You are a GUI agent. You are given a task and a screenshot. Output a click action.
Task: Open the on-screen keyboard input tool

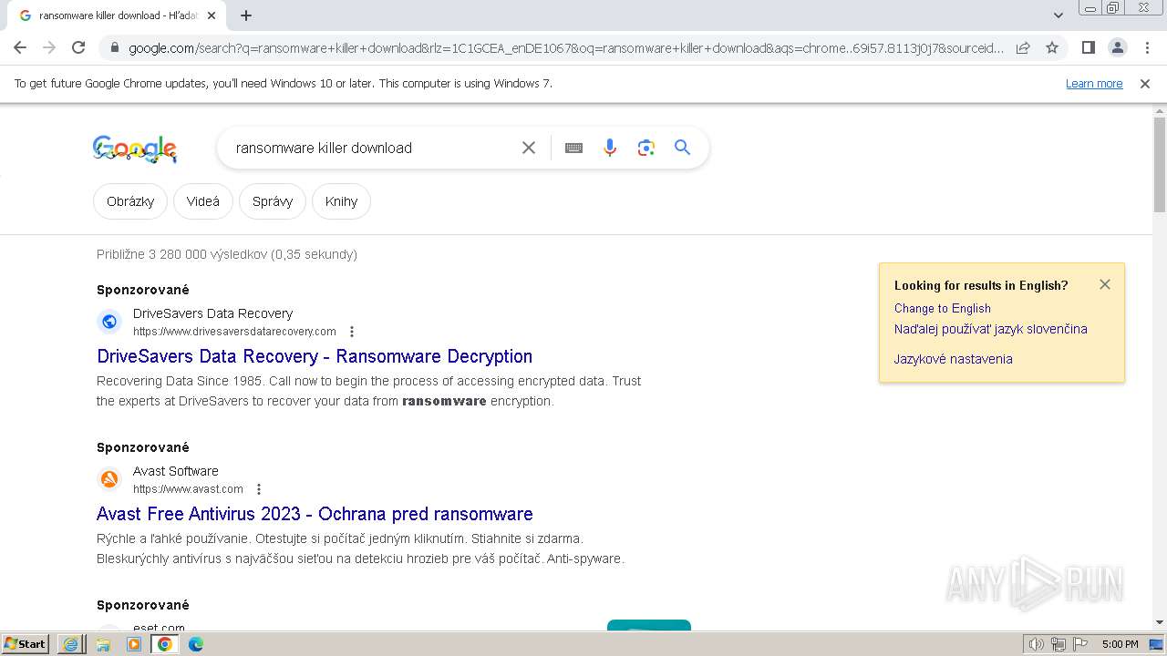tap(573, 148)
